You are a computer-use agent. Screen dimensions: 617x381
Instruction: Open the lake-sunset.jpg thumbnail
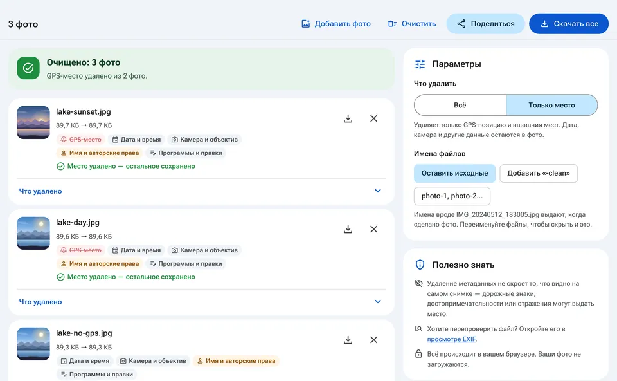tap(33, 122)
